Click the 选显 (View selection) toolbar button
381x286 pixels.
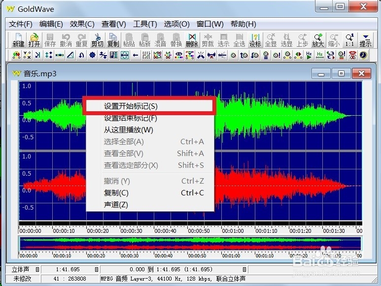[287, 40]
